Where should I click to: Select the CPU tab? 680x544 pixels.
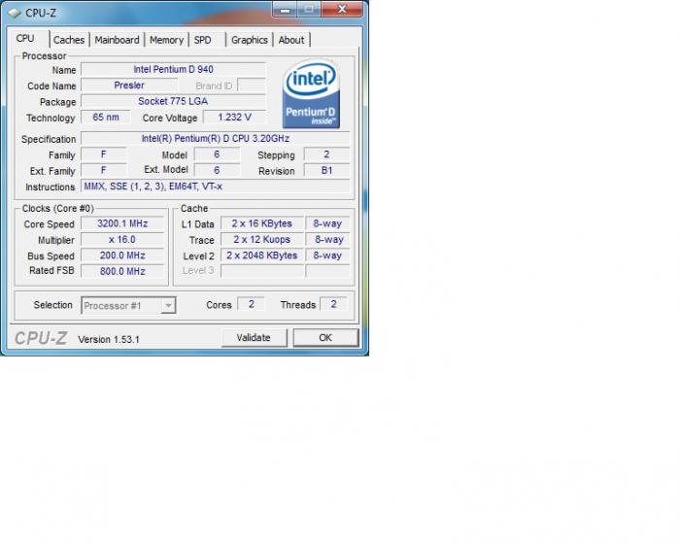pos(25,39)
